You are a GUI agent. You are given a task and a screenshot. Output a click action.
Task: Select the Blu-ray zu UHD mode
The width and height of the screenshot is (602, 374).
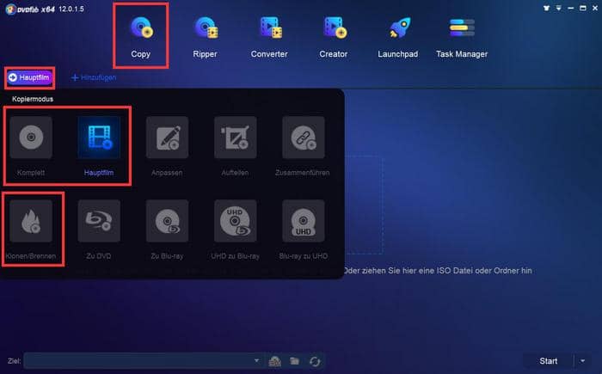click(x=304, y=221)
